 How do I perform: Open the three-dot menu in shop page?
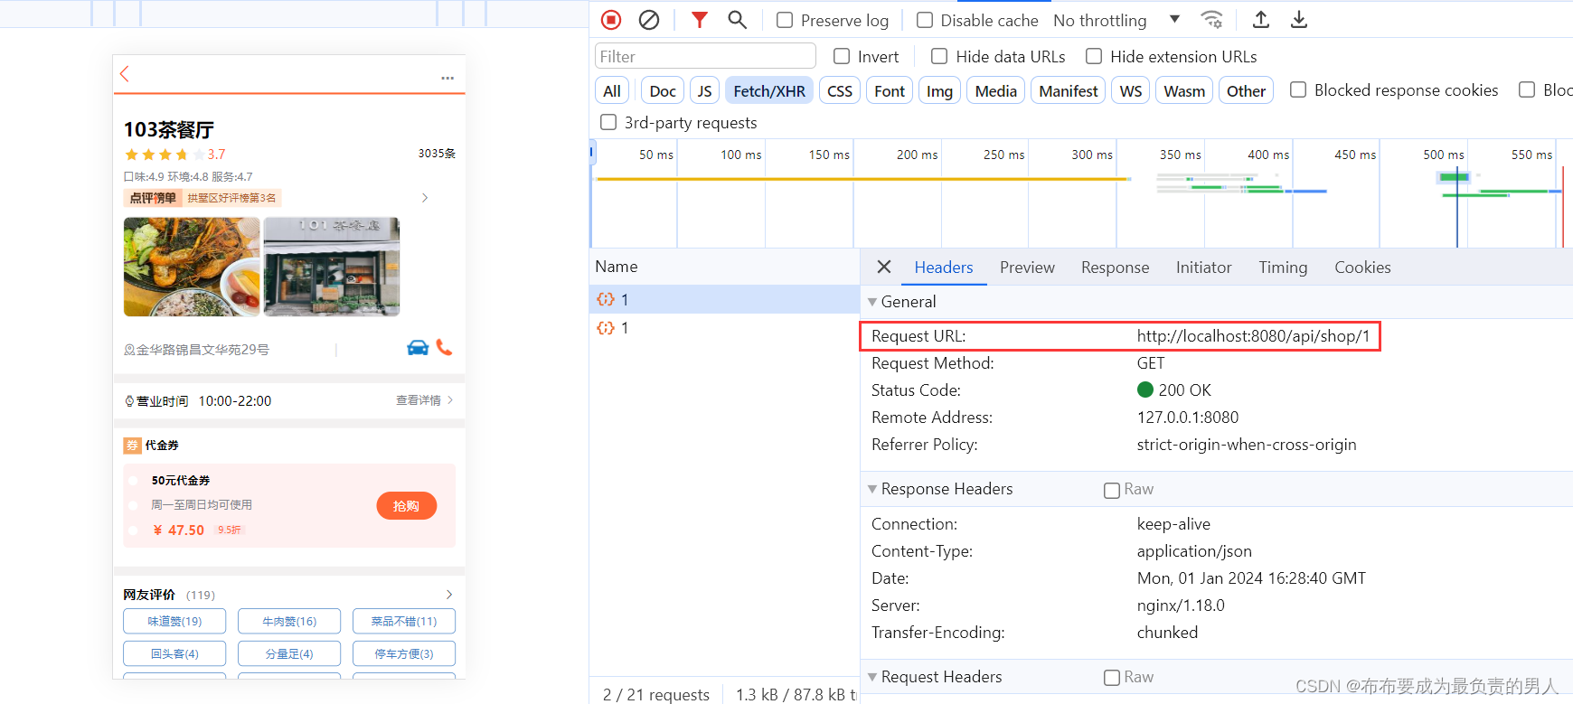point(447,78)
